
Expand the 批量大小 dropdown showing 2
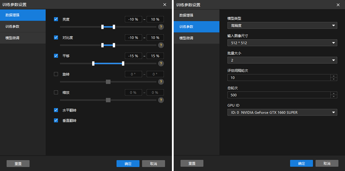pos(282,60)
